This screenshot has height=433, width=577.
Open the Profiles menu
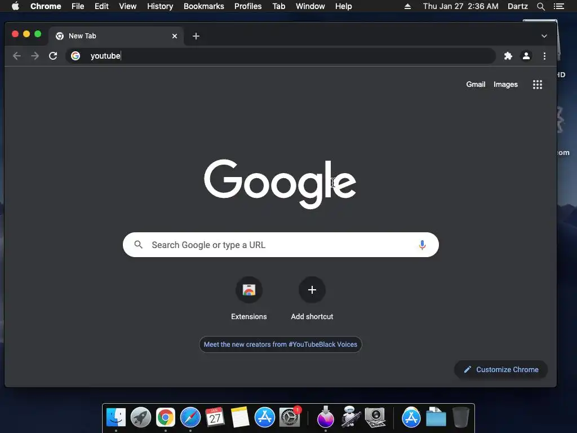tap(248, 6)
